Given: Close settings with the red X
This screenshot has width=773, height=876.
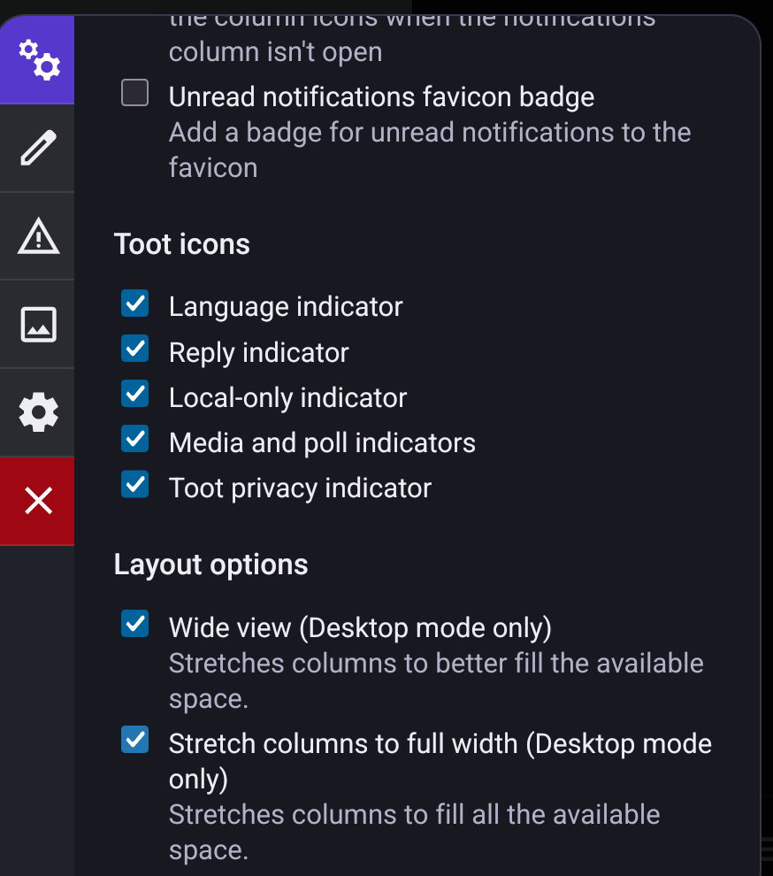Looking at the screenshot, I should (38, 501).
